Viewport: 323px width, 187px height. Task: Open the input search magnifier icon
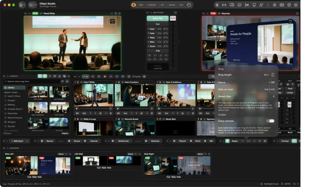point(129,77)
